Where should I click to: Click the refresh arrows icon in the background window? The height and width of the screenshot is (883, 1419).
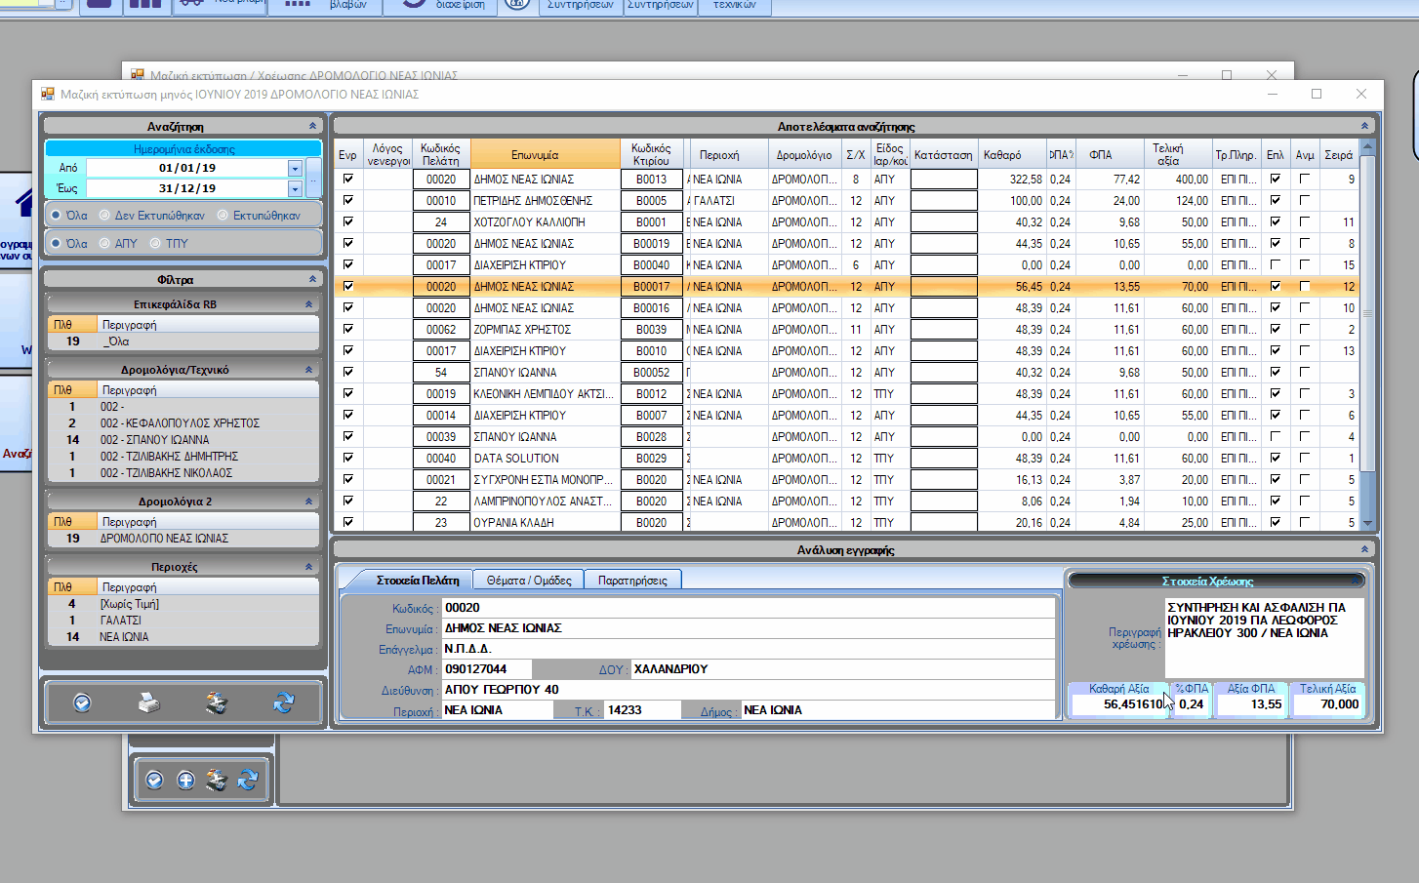point(248,780)
